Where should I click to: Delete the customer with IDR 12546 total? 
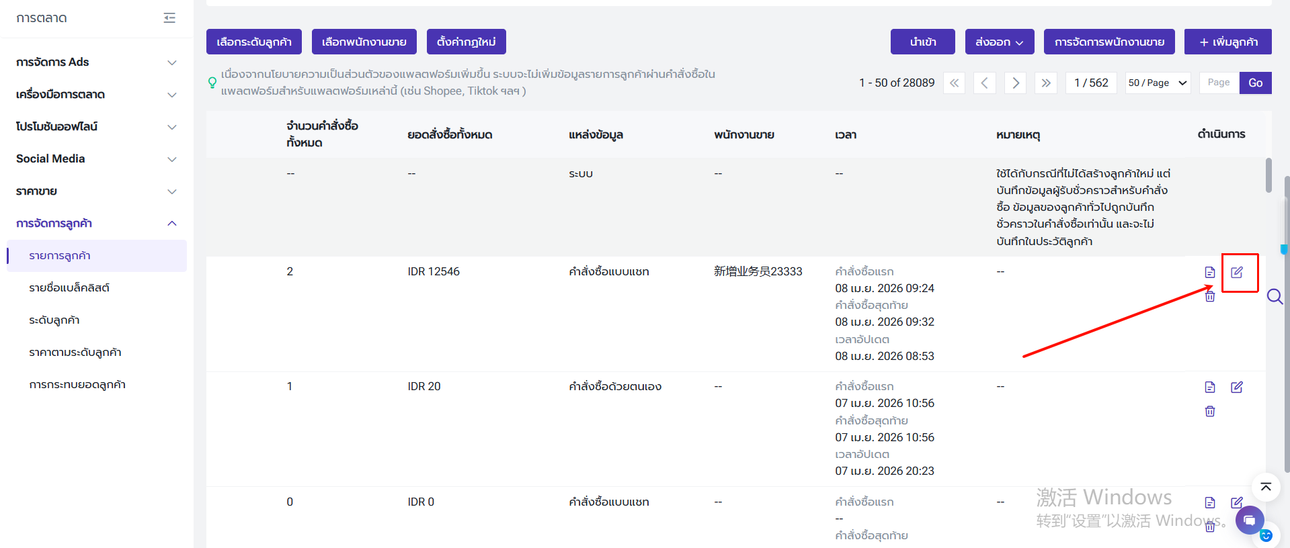[x=1209, y=296]
